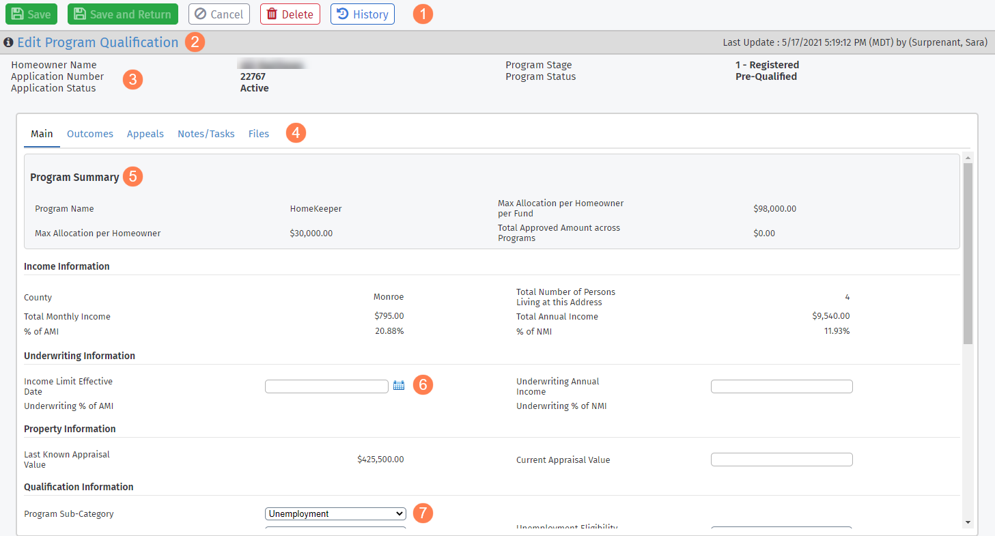Delete this program qualification
Image resolution: width=995 pixels, height=536 pixels.
tap(290, 14)
